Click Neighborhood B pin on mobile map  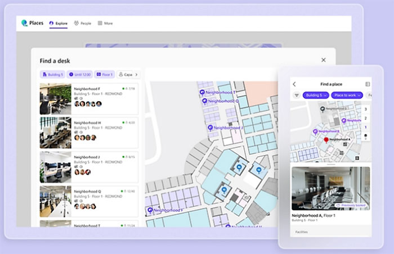click(315, 131)
